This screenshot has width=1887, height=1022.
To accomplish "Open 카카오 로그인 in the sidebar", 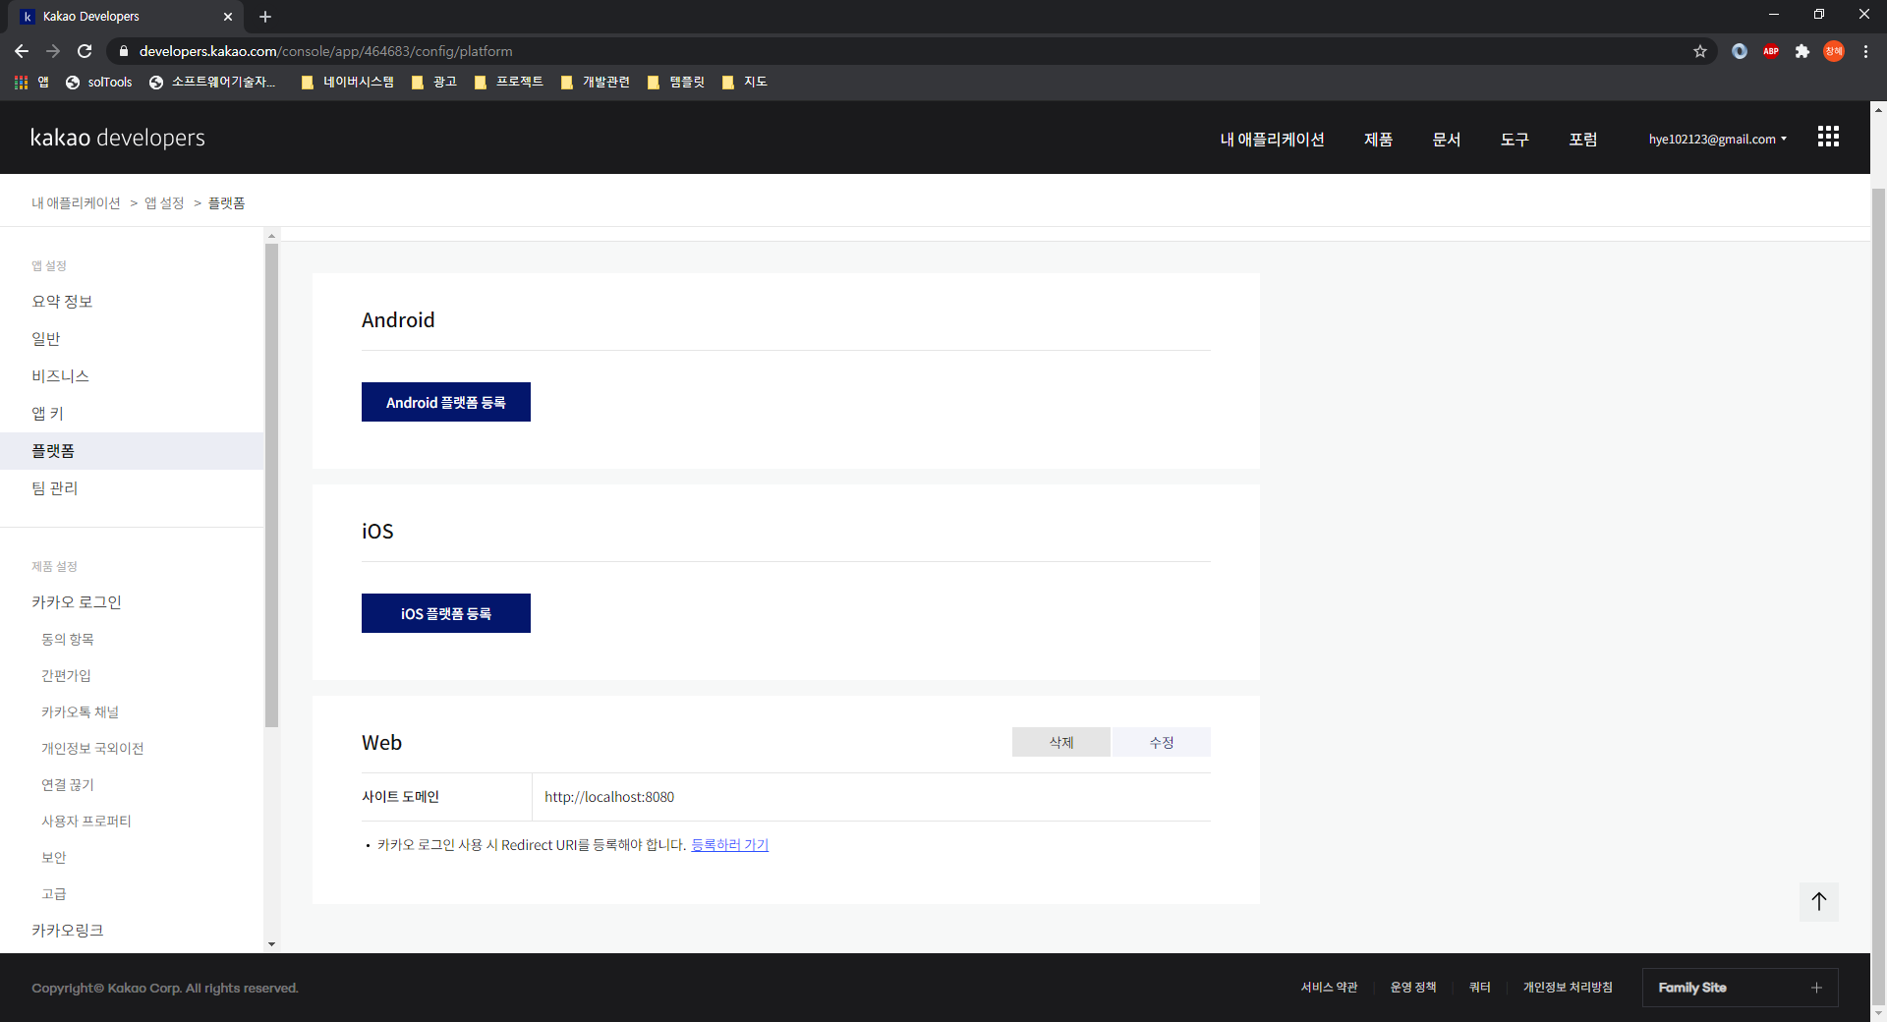I will tap(76, 602).
